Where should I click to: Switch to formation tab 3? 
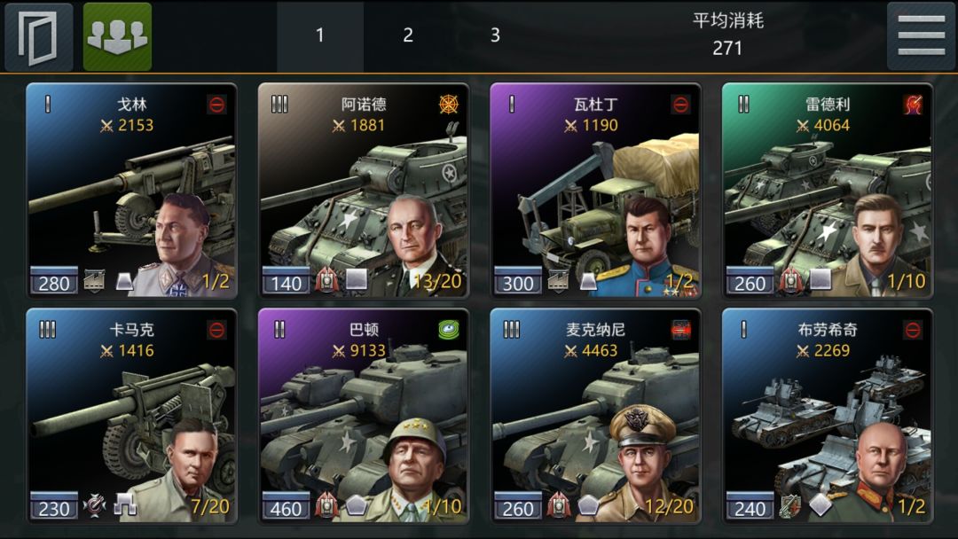pyautogui.click(x=495, y=36)
